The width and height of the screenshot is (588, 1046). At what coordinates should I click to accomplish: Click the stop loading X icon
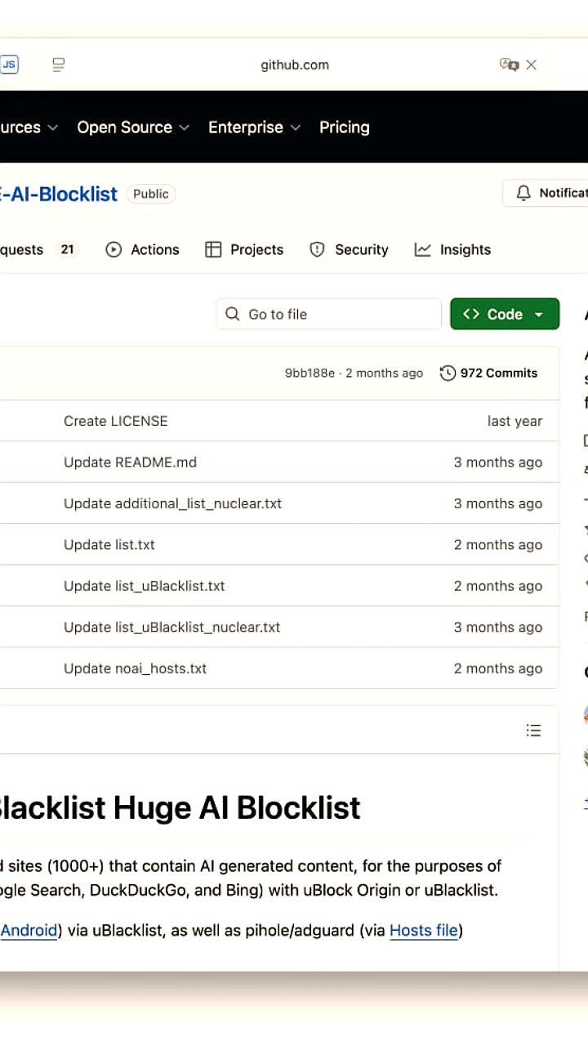(x=532, y=65)
